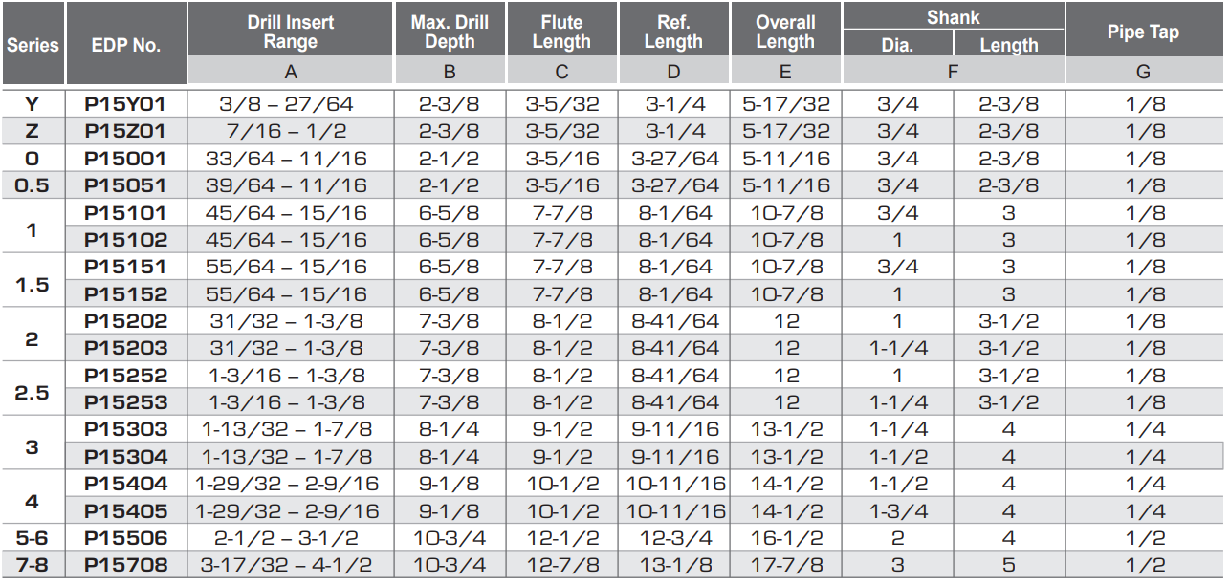The width and height of the screenshot is (1230, 584).
Task: Select EDP number P15405
Action: click(x=125, y=511)
